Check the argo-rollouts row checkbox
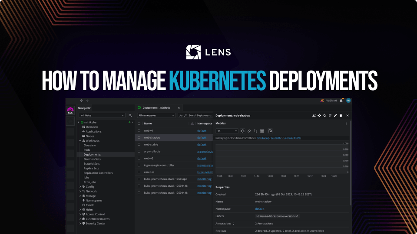The image size is (417, 234). point(139,151)
